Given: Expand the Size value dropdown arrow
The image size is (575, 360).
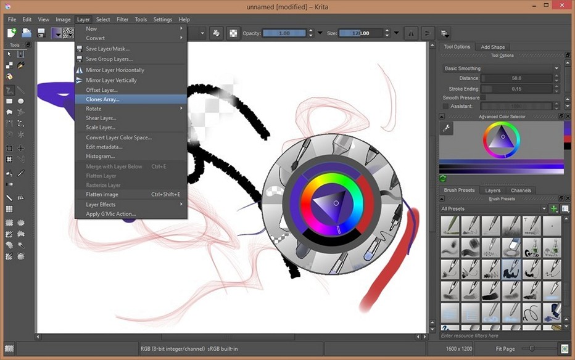Looking at the screenshot, I should 397,33.
